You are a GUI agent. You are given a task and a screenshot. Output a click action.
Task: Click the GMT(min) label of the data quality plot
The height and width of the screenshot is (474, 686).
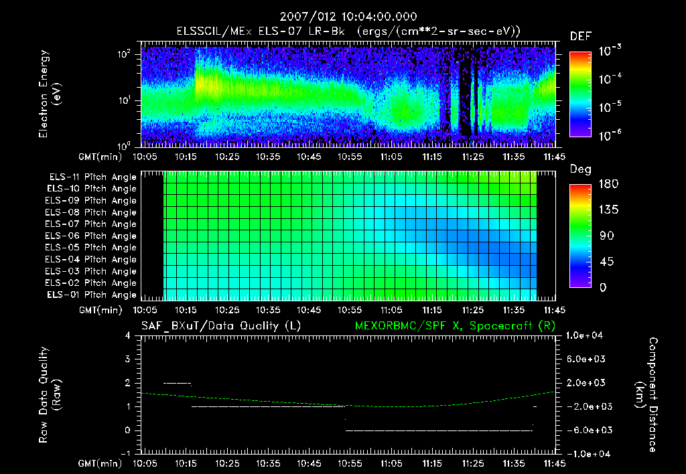pyautogui.click(x=100, y=464)
